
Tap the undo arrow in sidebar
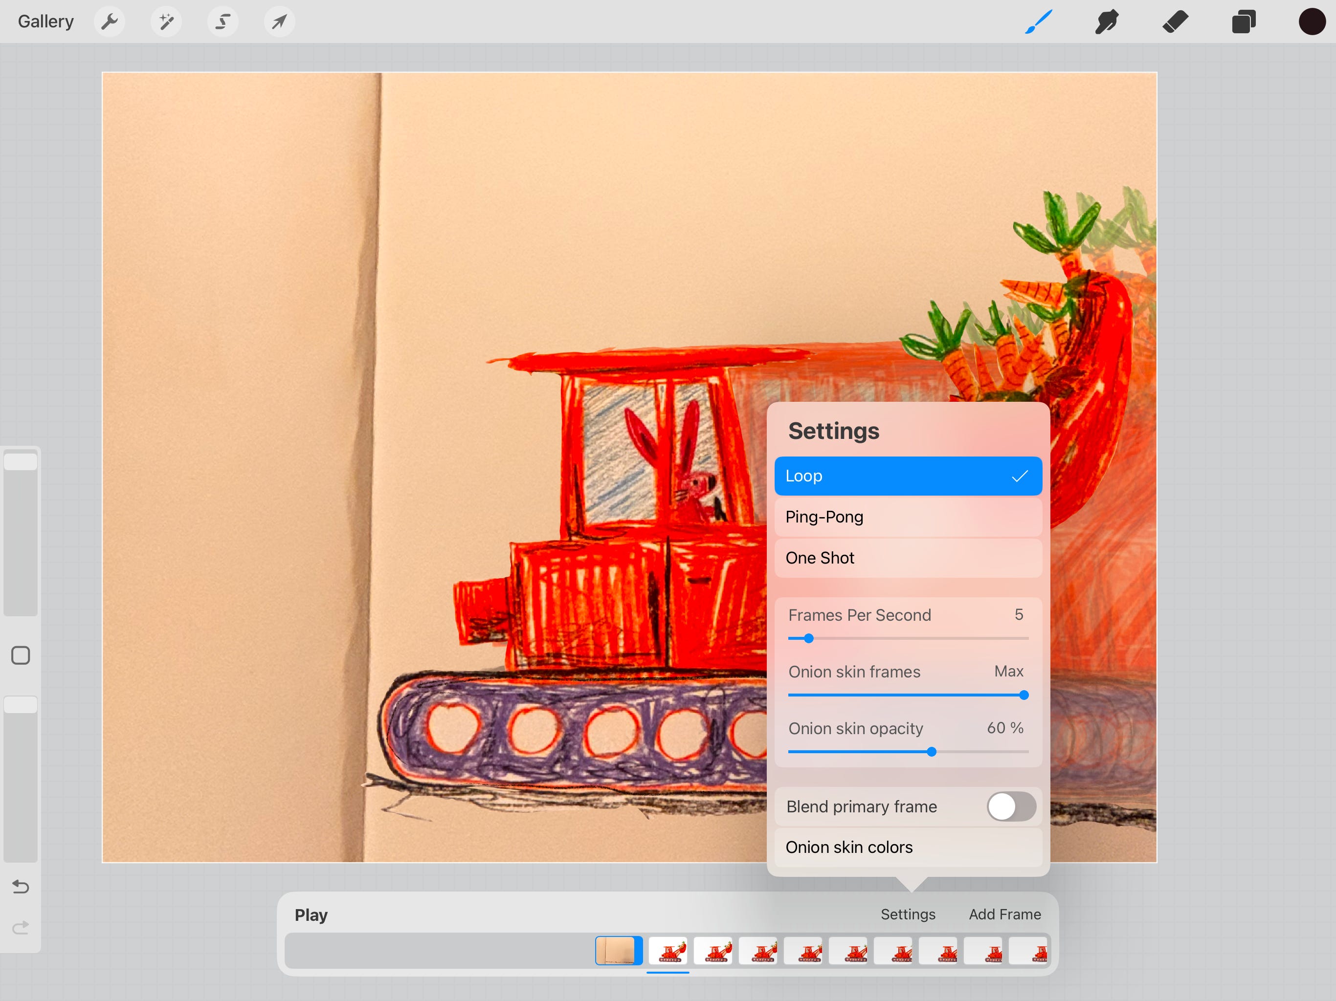(x=21, y=886)
